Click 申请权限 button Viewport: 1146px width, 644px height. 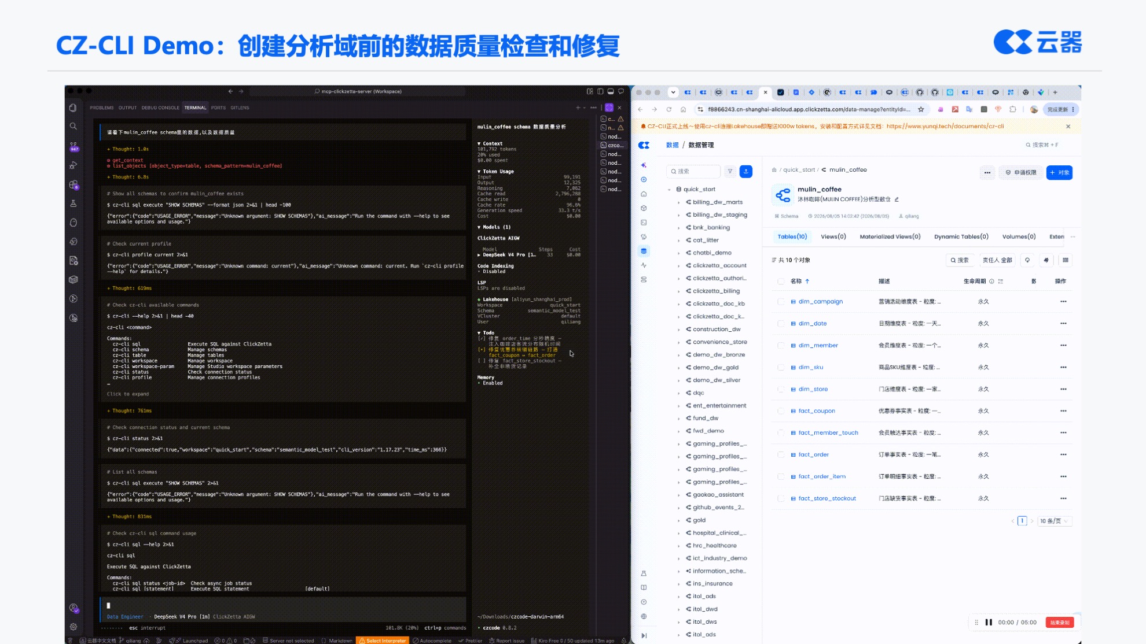point(1020,172)
